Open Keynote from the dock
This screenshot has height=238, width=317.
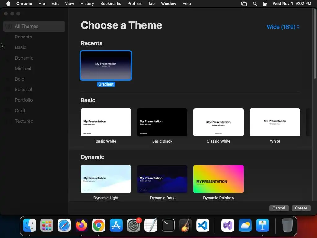(263, 225)
